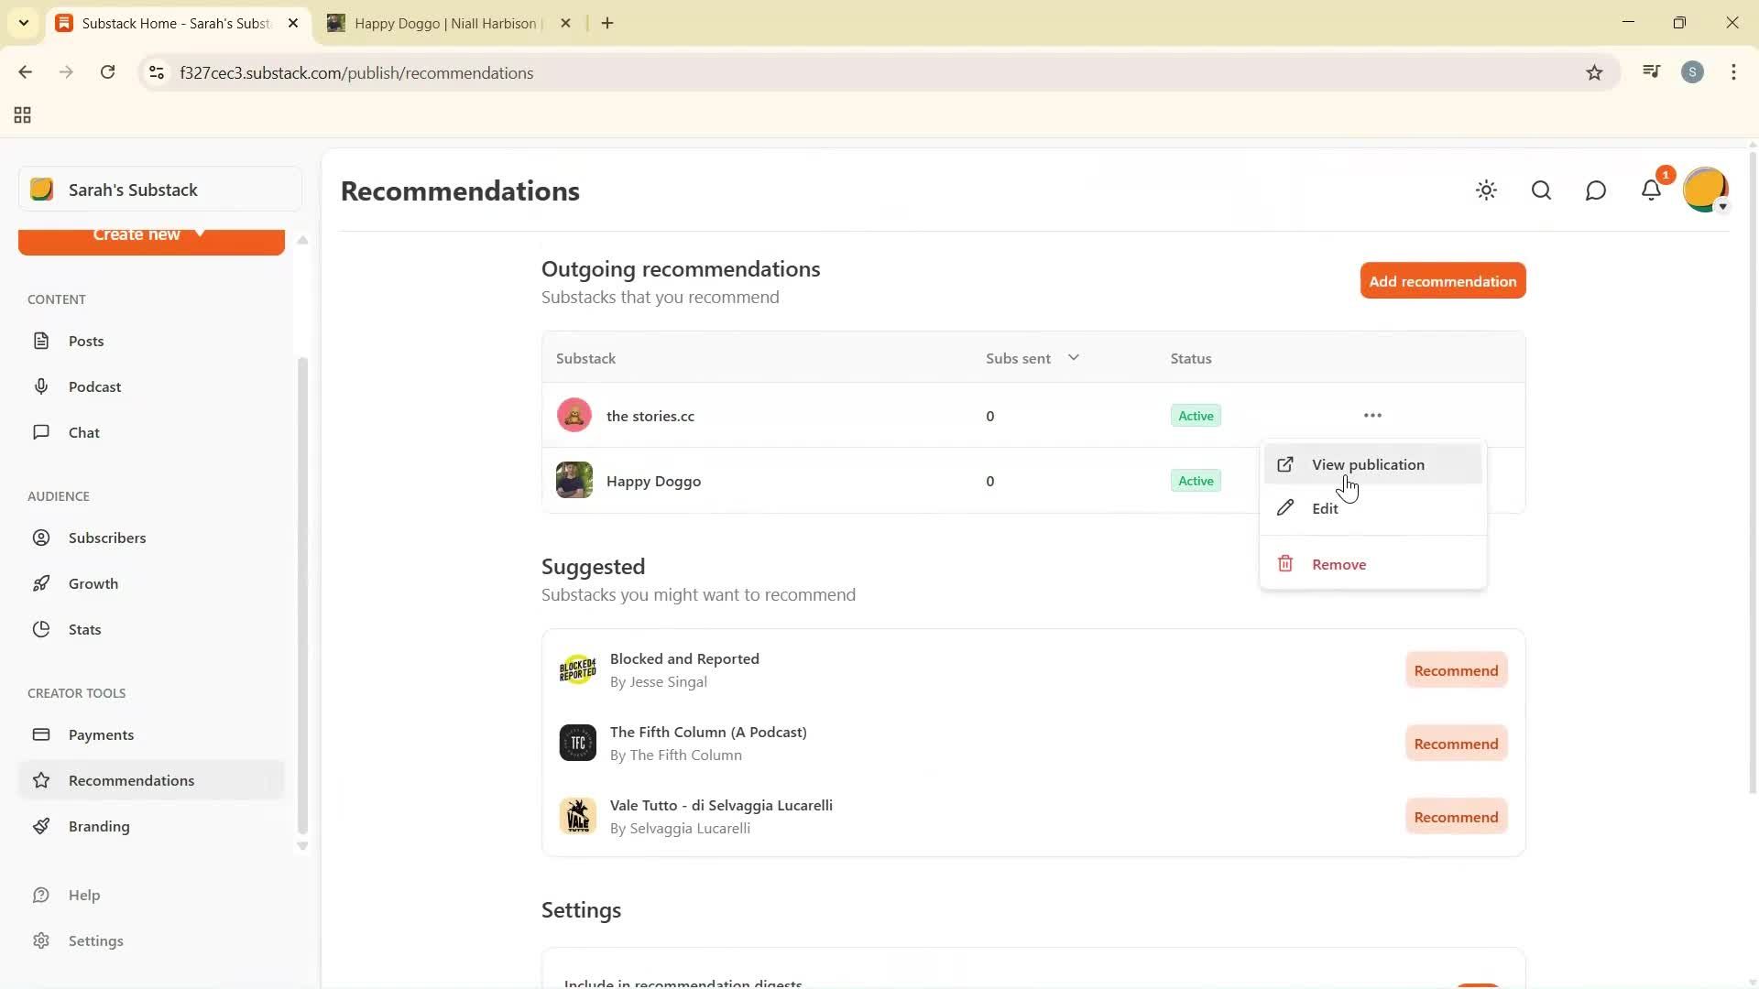
Task: Open Subscribers from the Audience sidebar
Action: 107,538
